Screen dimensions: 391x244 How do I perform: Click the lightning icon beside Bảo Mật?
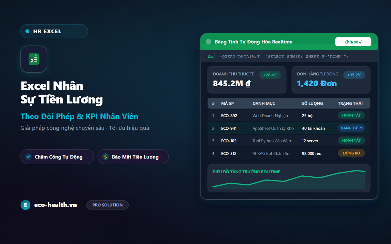tap(105, 157)
